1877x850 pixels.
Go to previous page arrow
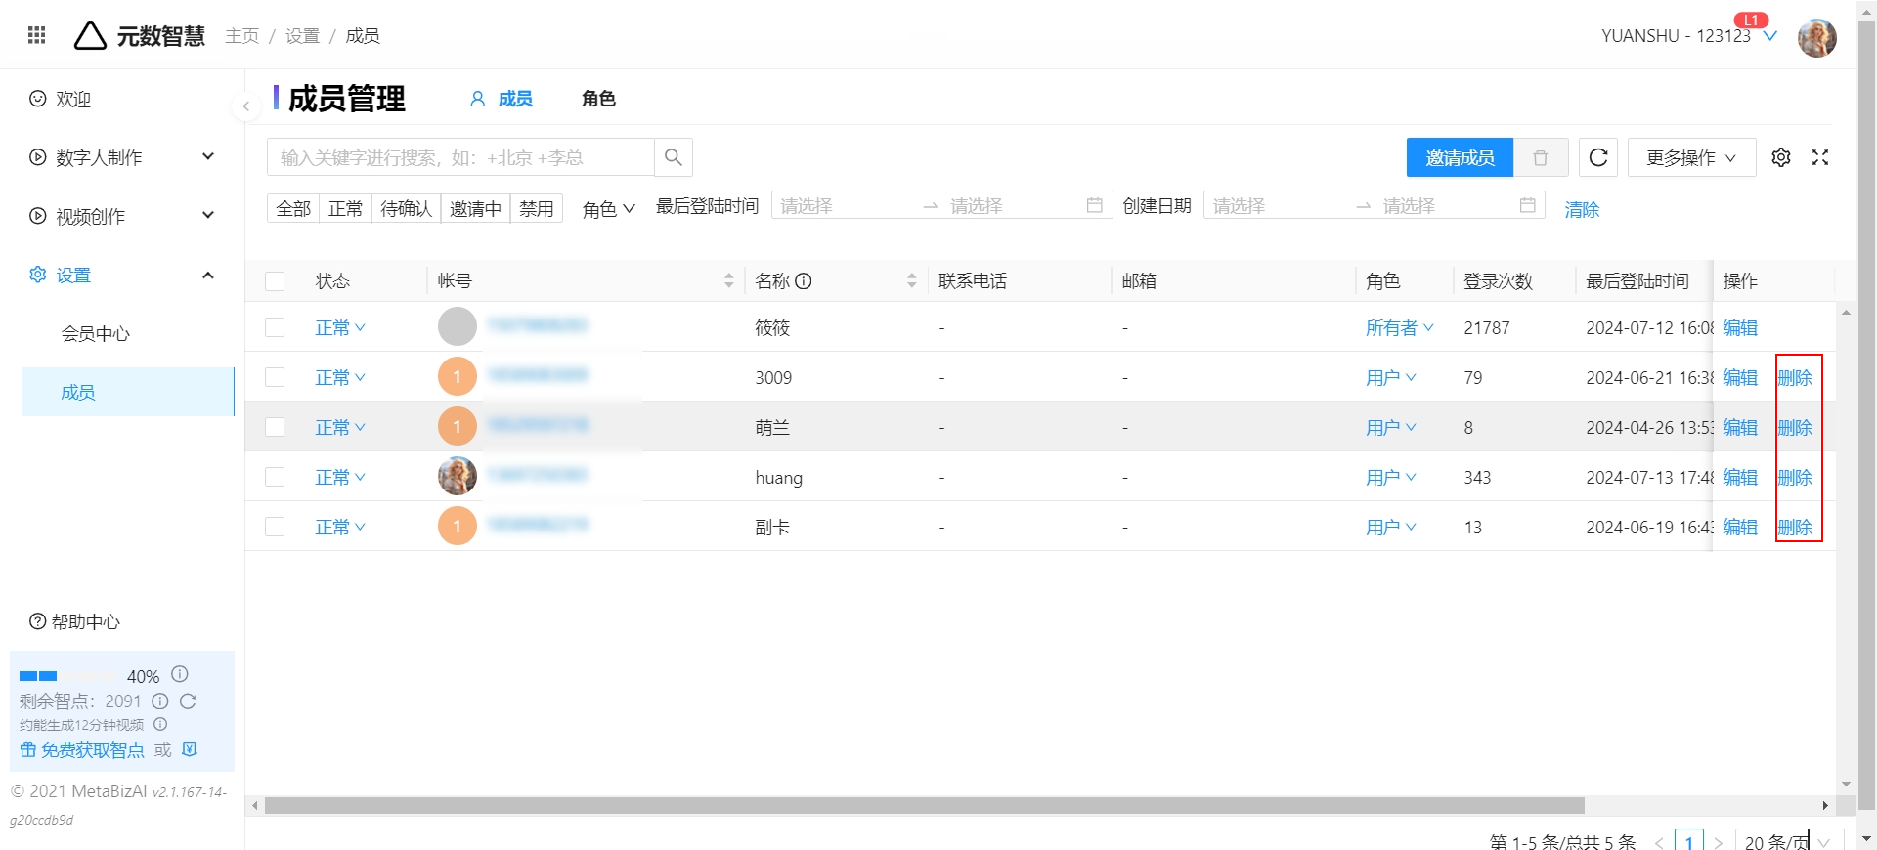coord(1659,842)
